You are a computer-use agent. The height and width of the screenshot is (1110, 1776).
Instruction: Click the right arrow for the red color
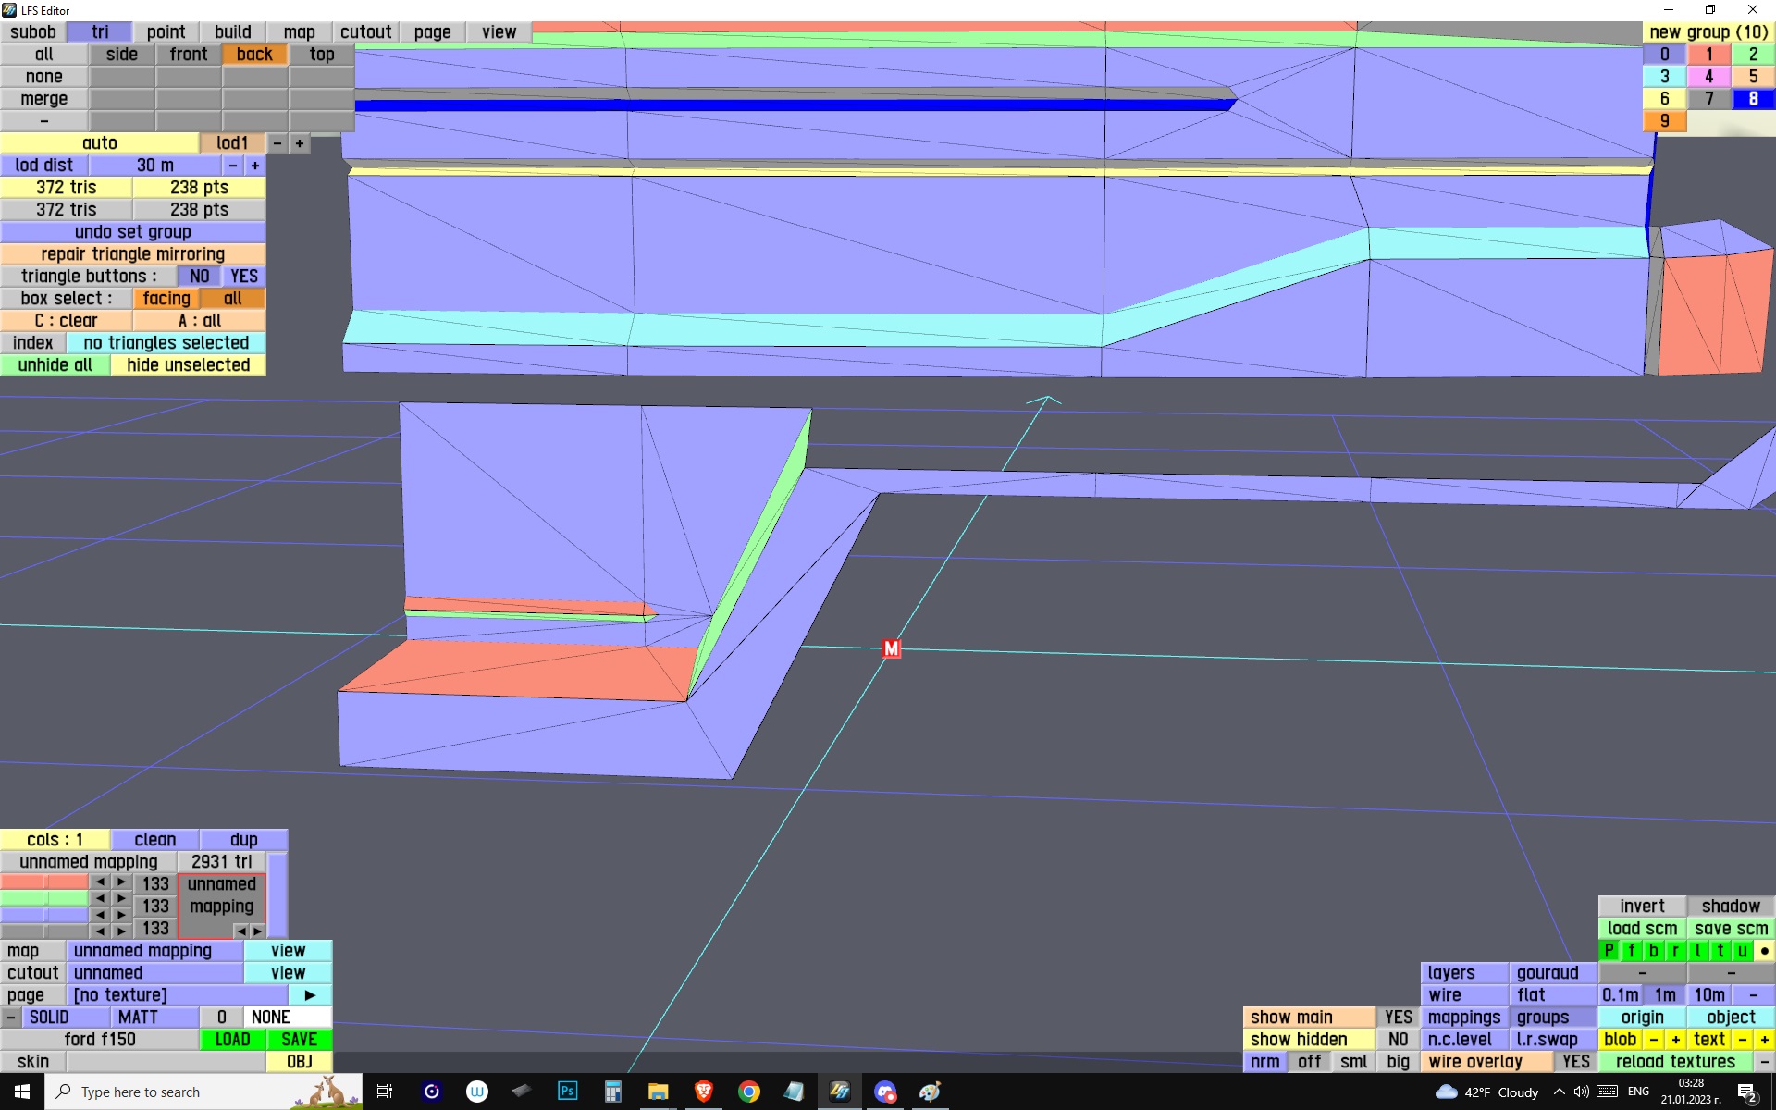coord(121,882)
